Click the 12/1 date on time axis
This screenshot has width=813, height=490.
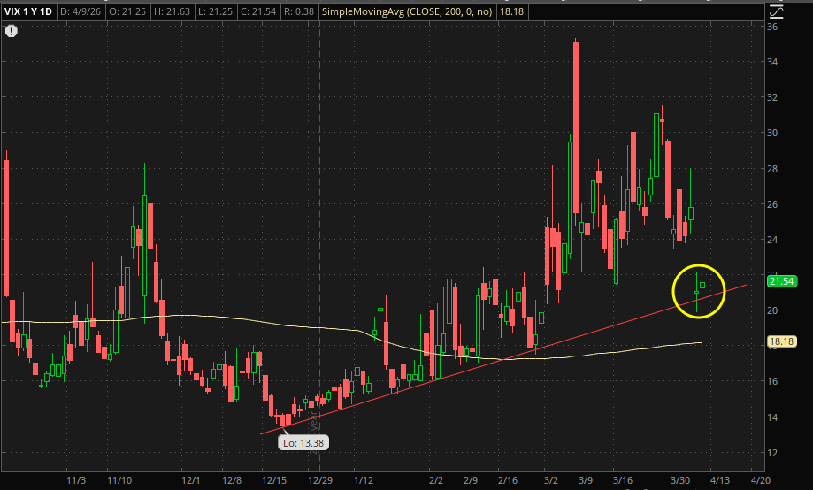pyautogui.click(x=191, y=480)
